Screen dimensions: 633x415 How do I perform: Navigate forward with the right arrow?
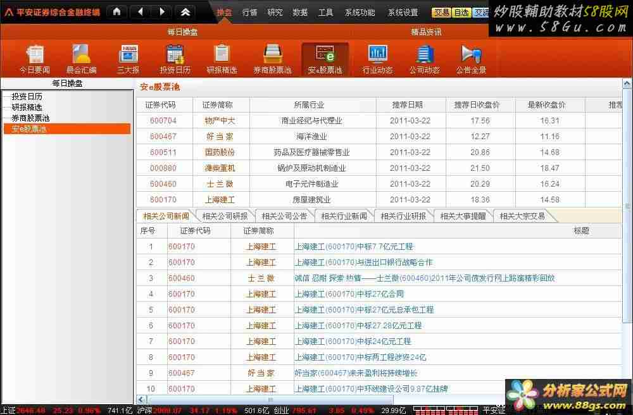point(162,12)
